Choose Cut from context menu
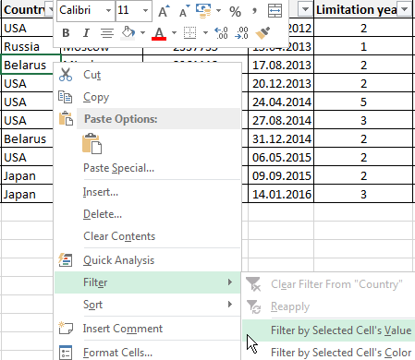 [x=147, y=75]
